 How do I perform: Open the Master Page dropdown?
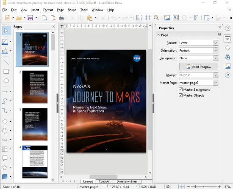pos(198,83)
